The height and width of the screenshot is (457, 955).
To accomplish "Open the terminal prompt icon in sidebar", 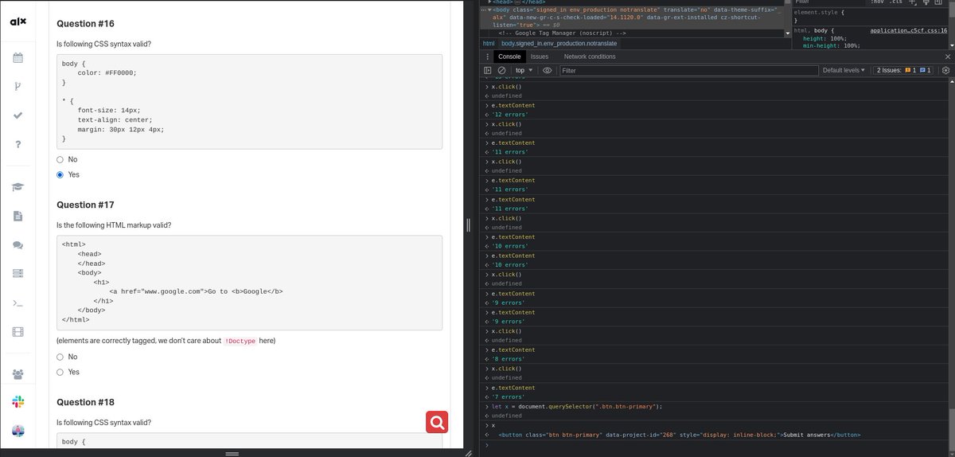I will [18, 303].
